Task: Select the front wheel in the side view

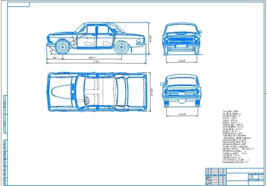Action: coord(62,47)
